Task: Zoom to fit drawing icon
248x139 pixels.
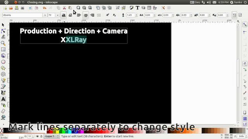Action: (84, 8)
